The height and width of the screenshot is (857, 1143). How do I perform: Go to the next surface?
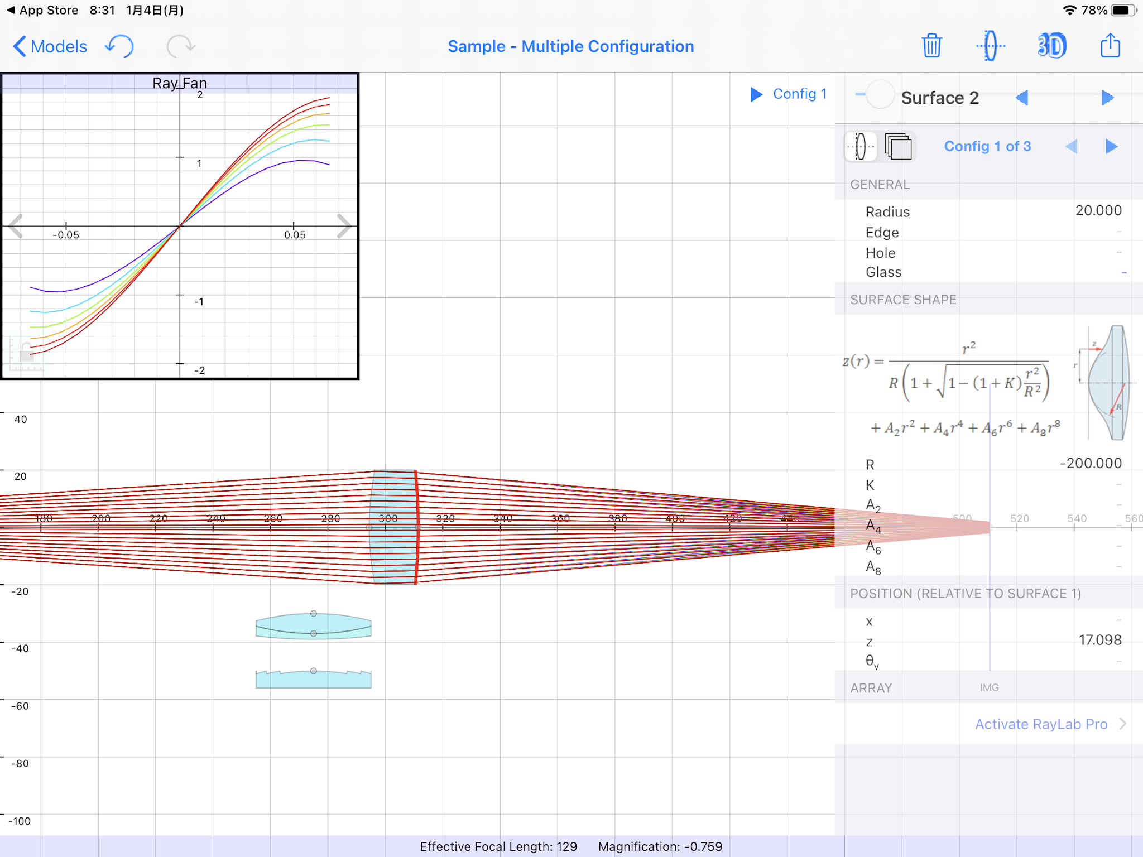[1108, 98]
